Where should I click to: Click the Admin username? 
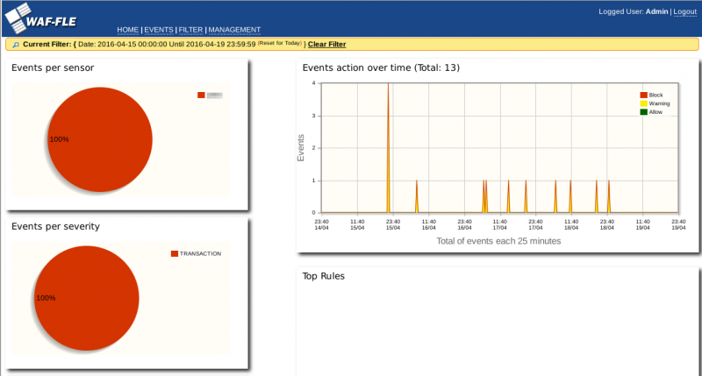[x=656, y=11]
